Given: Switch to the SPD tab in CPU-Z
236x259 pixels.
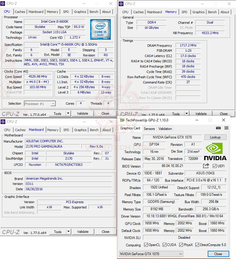Looking at the screenshot, I should (x=66, y=12).
